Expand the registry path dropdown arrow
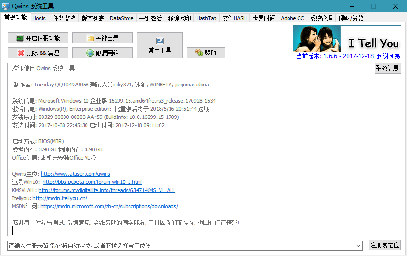Image resolution: width=407 pixels, height=256 pixels. 358,245
